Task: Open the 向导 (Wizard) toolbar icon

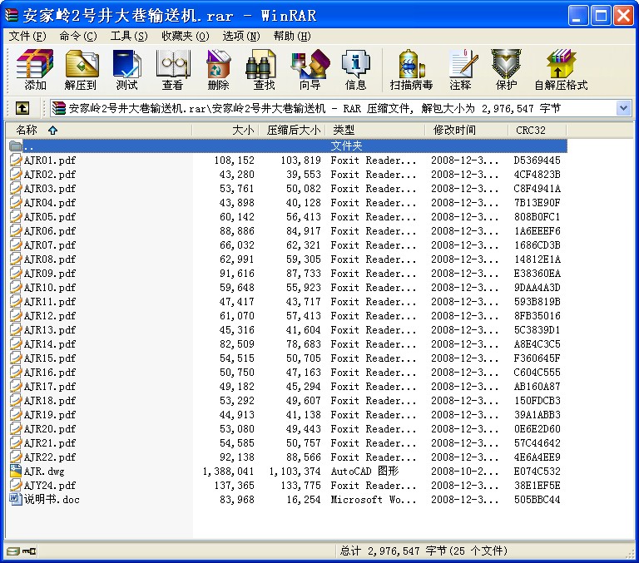Action: coord(310,63)
